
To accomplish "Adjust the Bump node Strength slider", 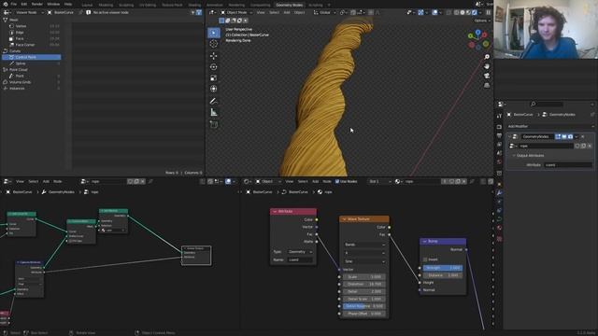I will point(443,268).
